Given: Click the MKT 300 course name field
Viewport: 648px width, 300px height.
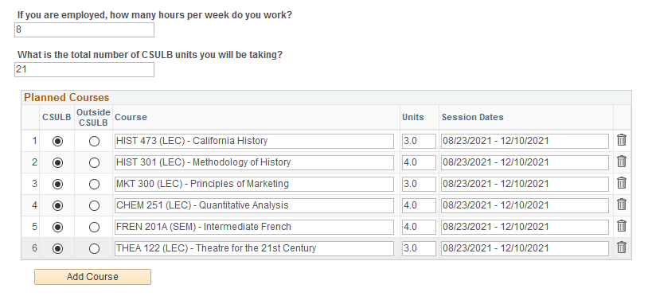Looking at the screenshot, I should [254, 184].
